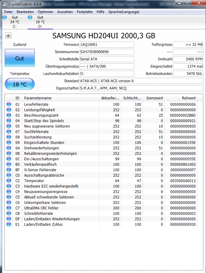This screenshot has height=273, width=206.
Task: Click the blue Gut health status button
Action: 20,58
